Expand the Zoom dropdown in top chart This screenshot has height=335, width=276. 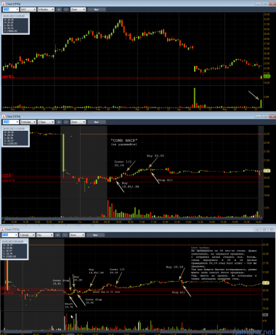point(78,9)
